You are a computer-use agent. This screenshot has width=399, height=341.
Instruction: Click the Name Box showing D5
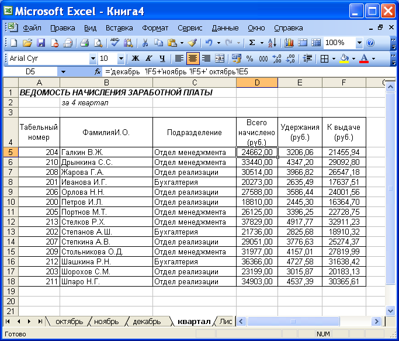(30, 72)
